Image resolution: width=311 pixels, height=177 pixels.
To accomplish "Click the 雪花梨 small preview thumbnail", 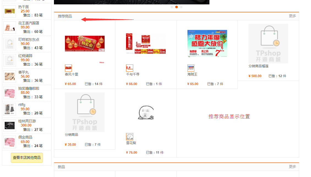I will click(x=130, y=136).
